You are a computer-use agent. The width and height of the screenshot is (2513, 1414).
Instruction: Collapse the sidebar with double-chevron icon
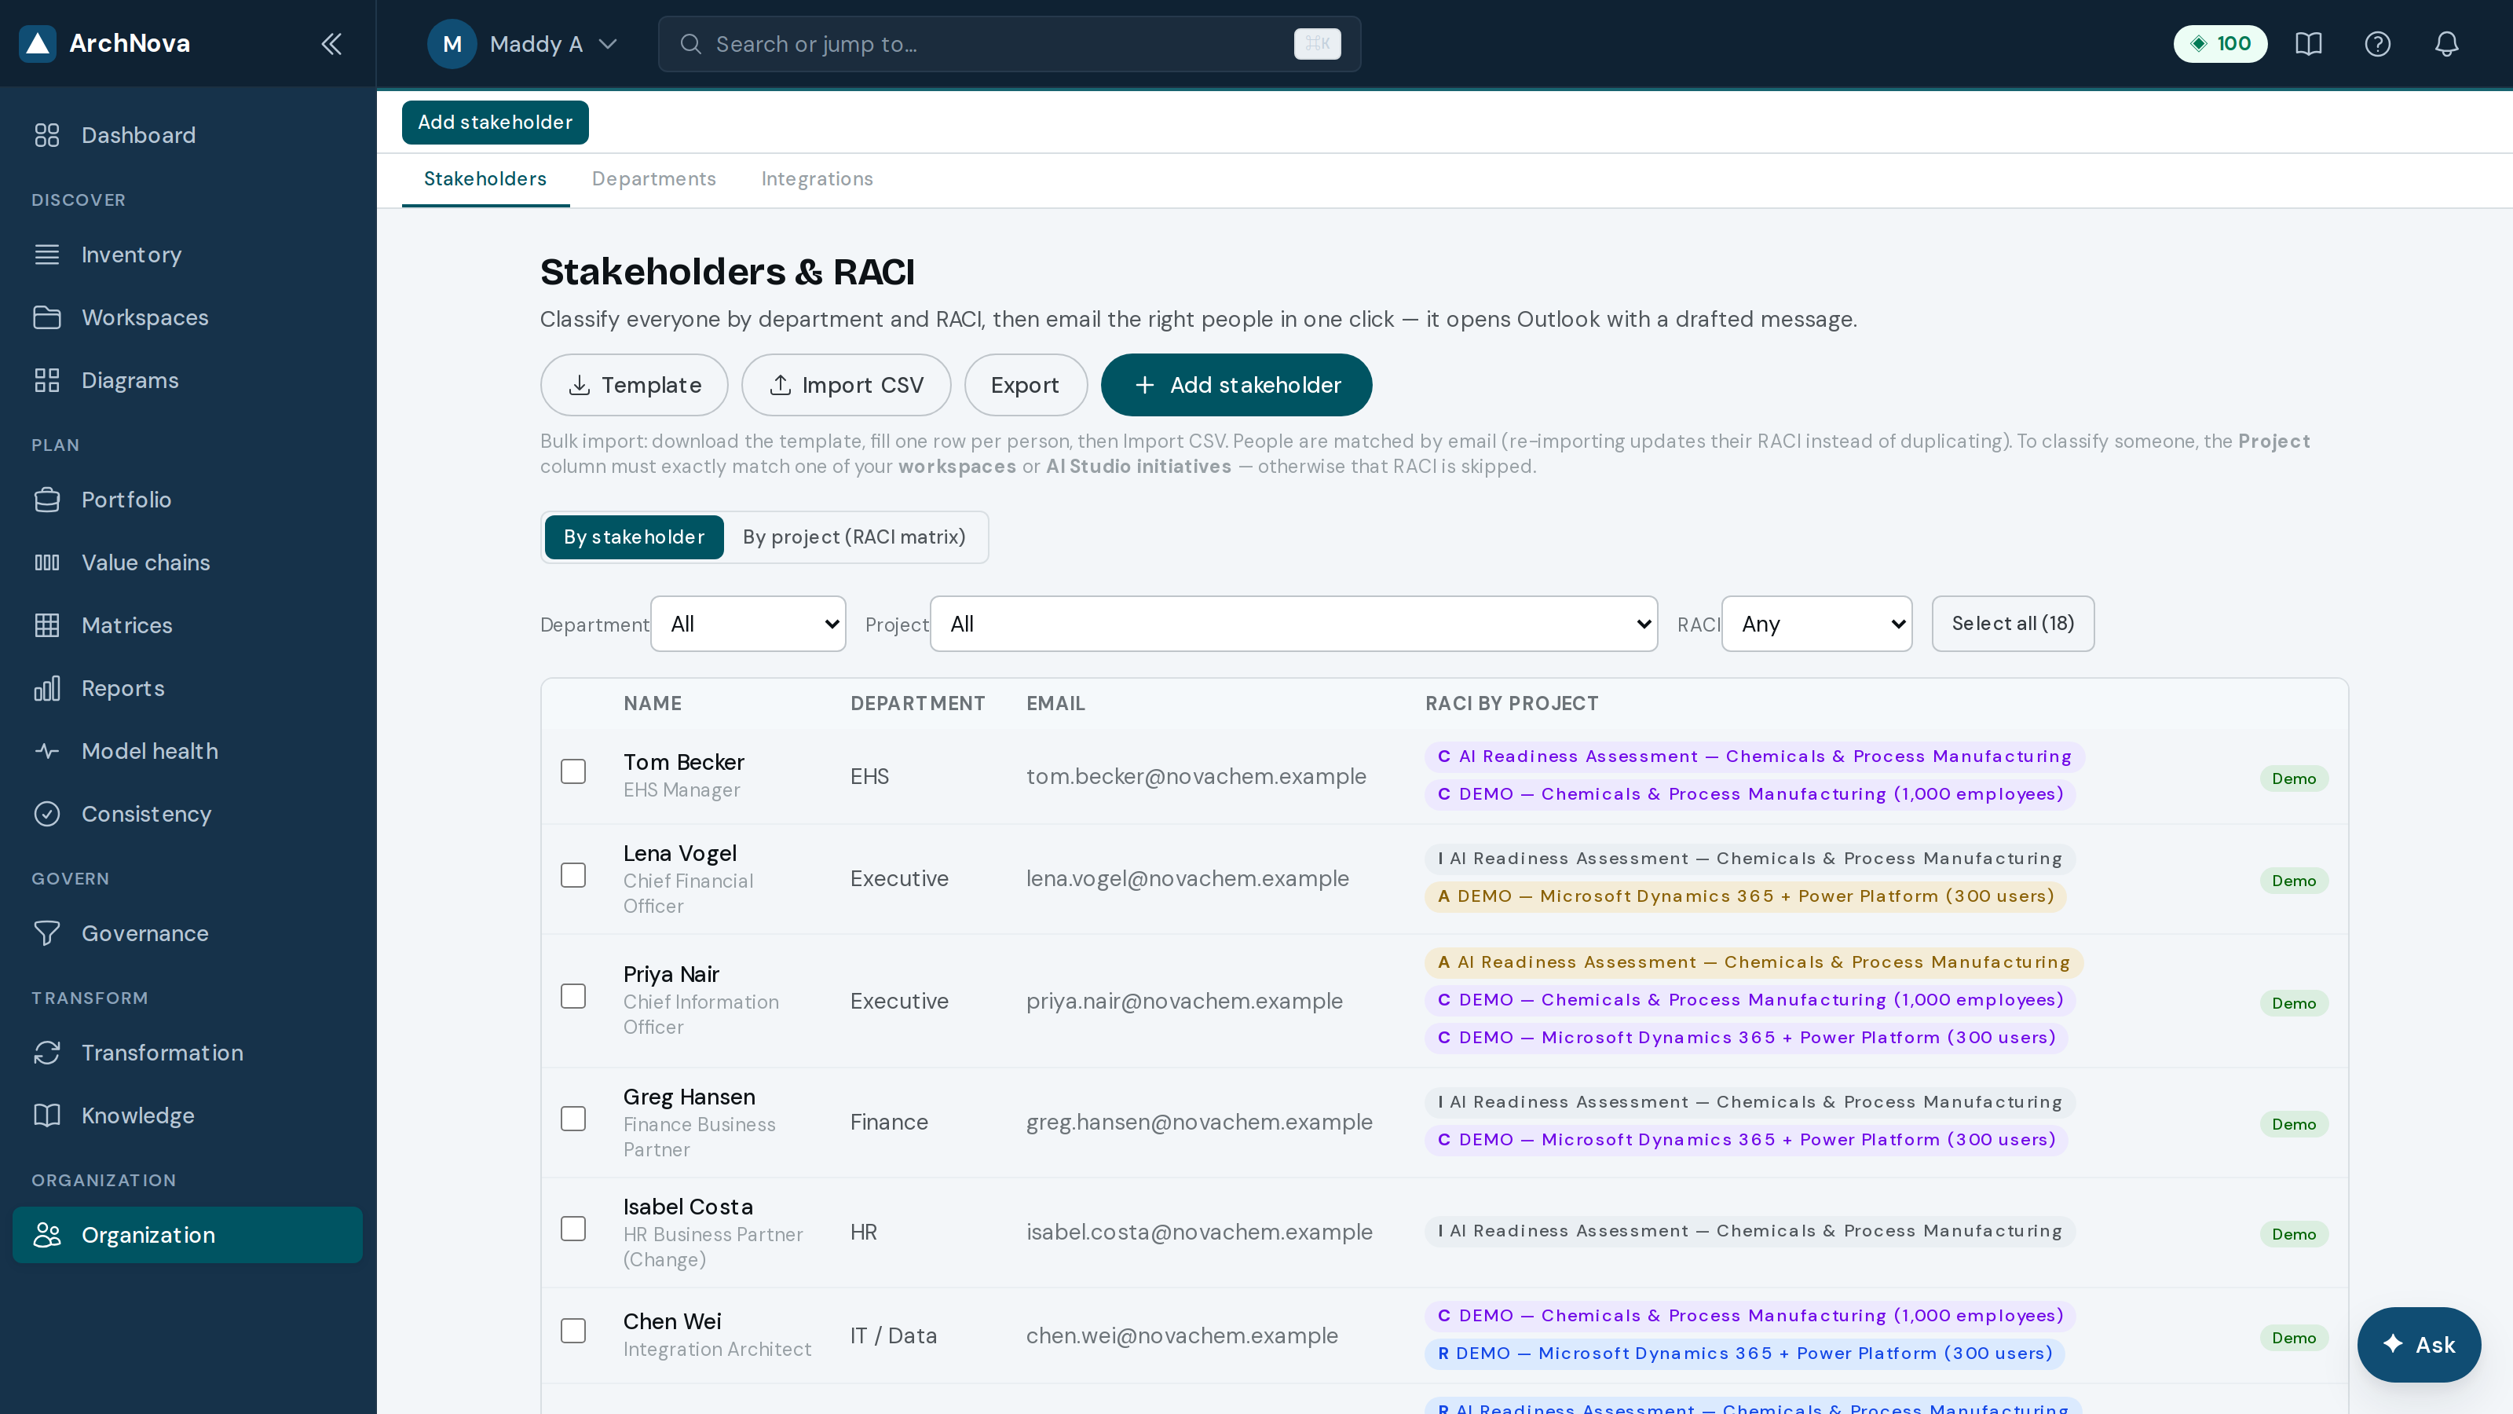tap(331, 44)
